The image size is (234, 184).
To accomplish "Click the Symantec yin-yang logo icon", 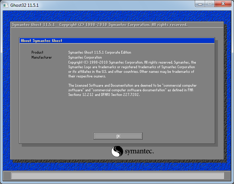I will [117, 152].
